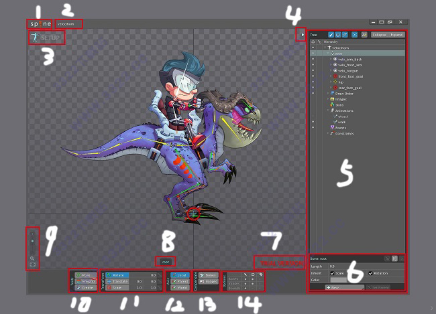Collapse the Animations tree node
This screenshot has width=436, height=314.
(328, 110)
